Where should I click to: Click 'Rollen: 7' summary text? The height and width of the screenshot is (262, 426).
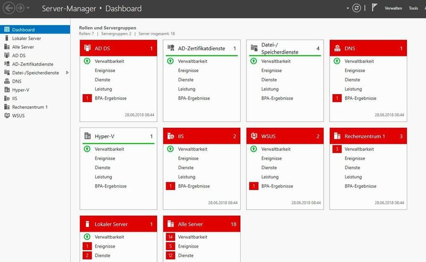tap(86, 34)
